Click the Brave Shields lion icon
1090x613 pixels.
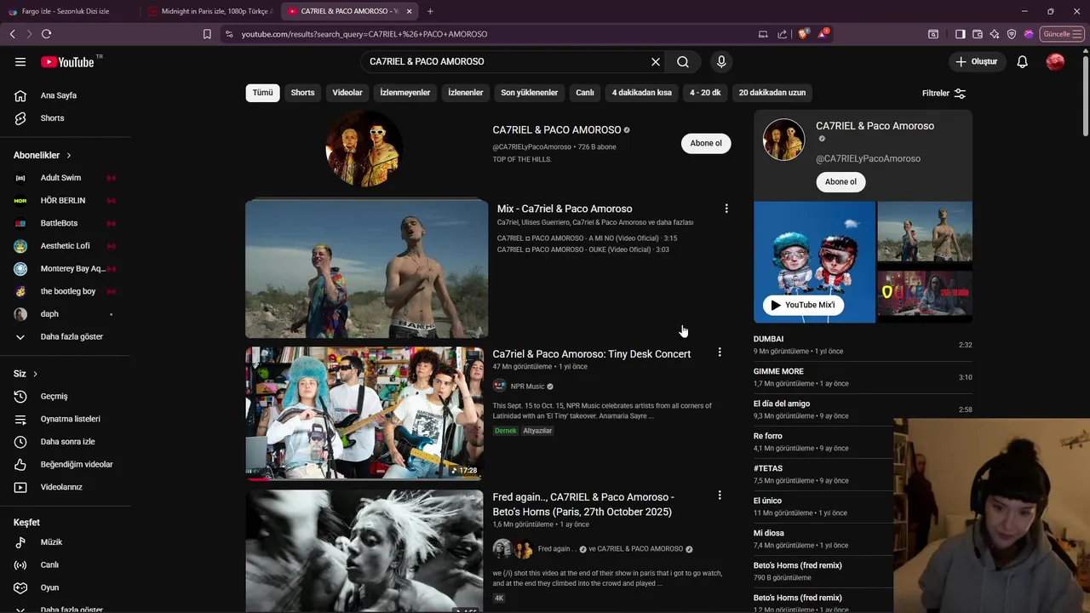click(803, 34)
